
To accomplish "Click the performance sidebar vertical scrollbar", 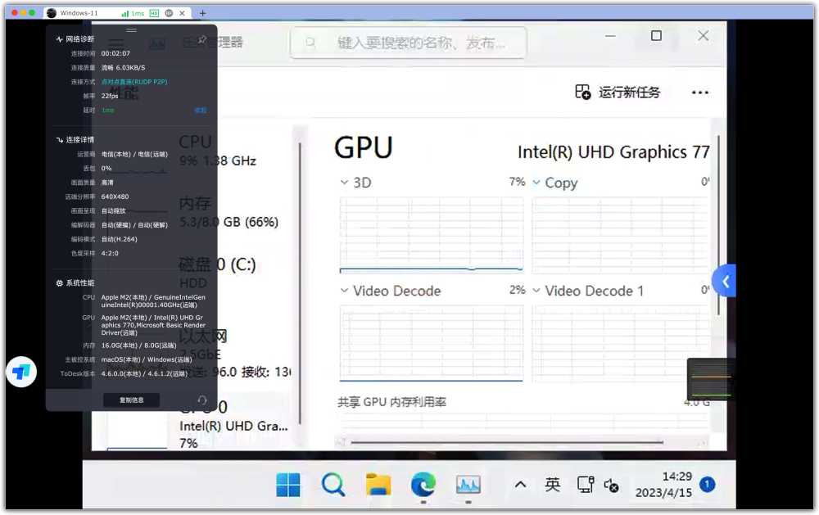I will click(300, 282).
